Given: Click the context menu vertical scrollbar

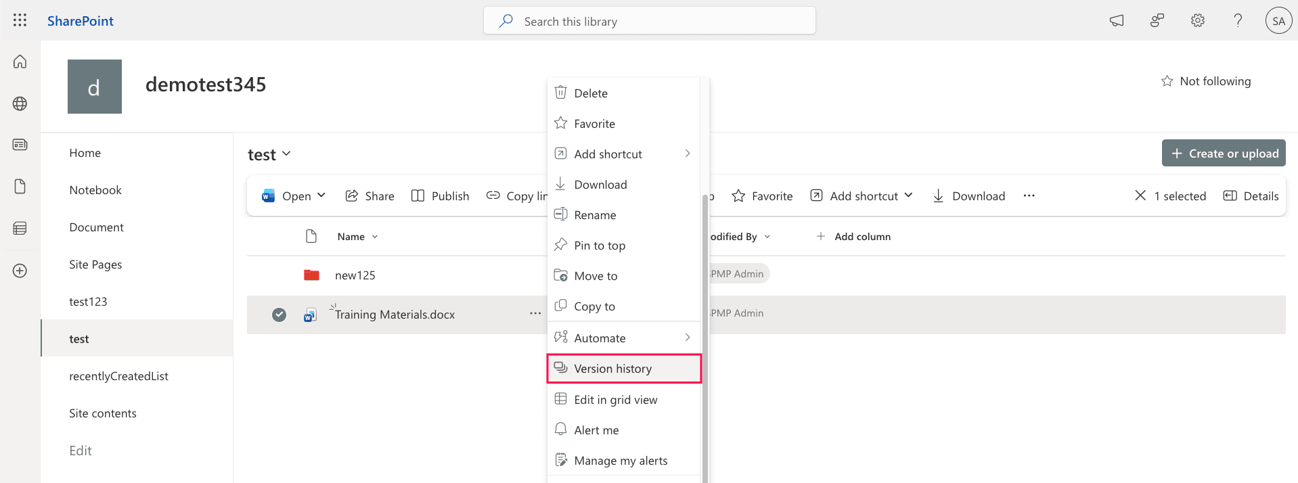Looking at the screenshot, I should coord(704,338).
